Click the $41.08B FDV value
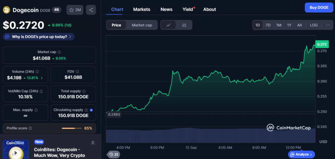 tap(73, 77)
